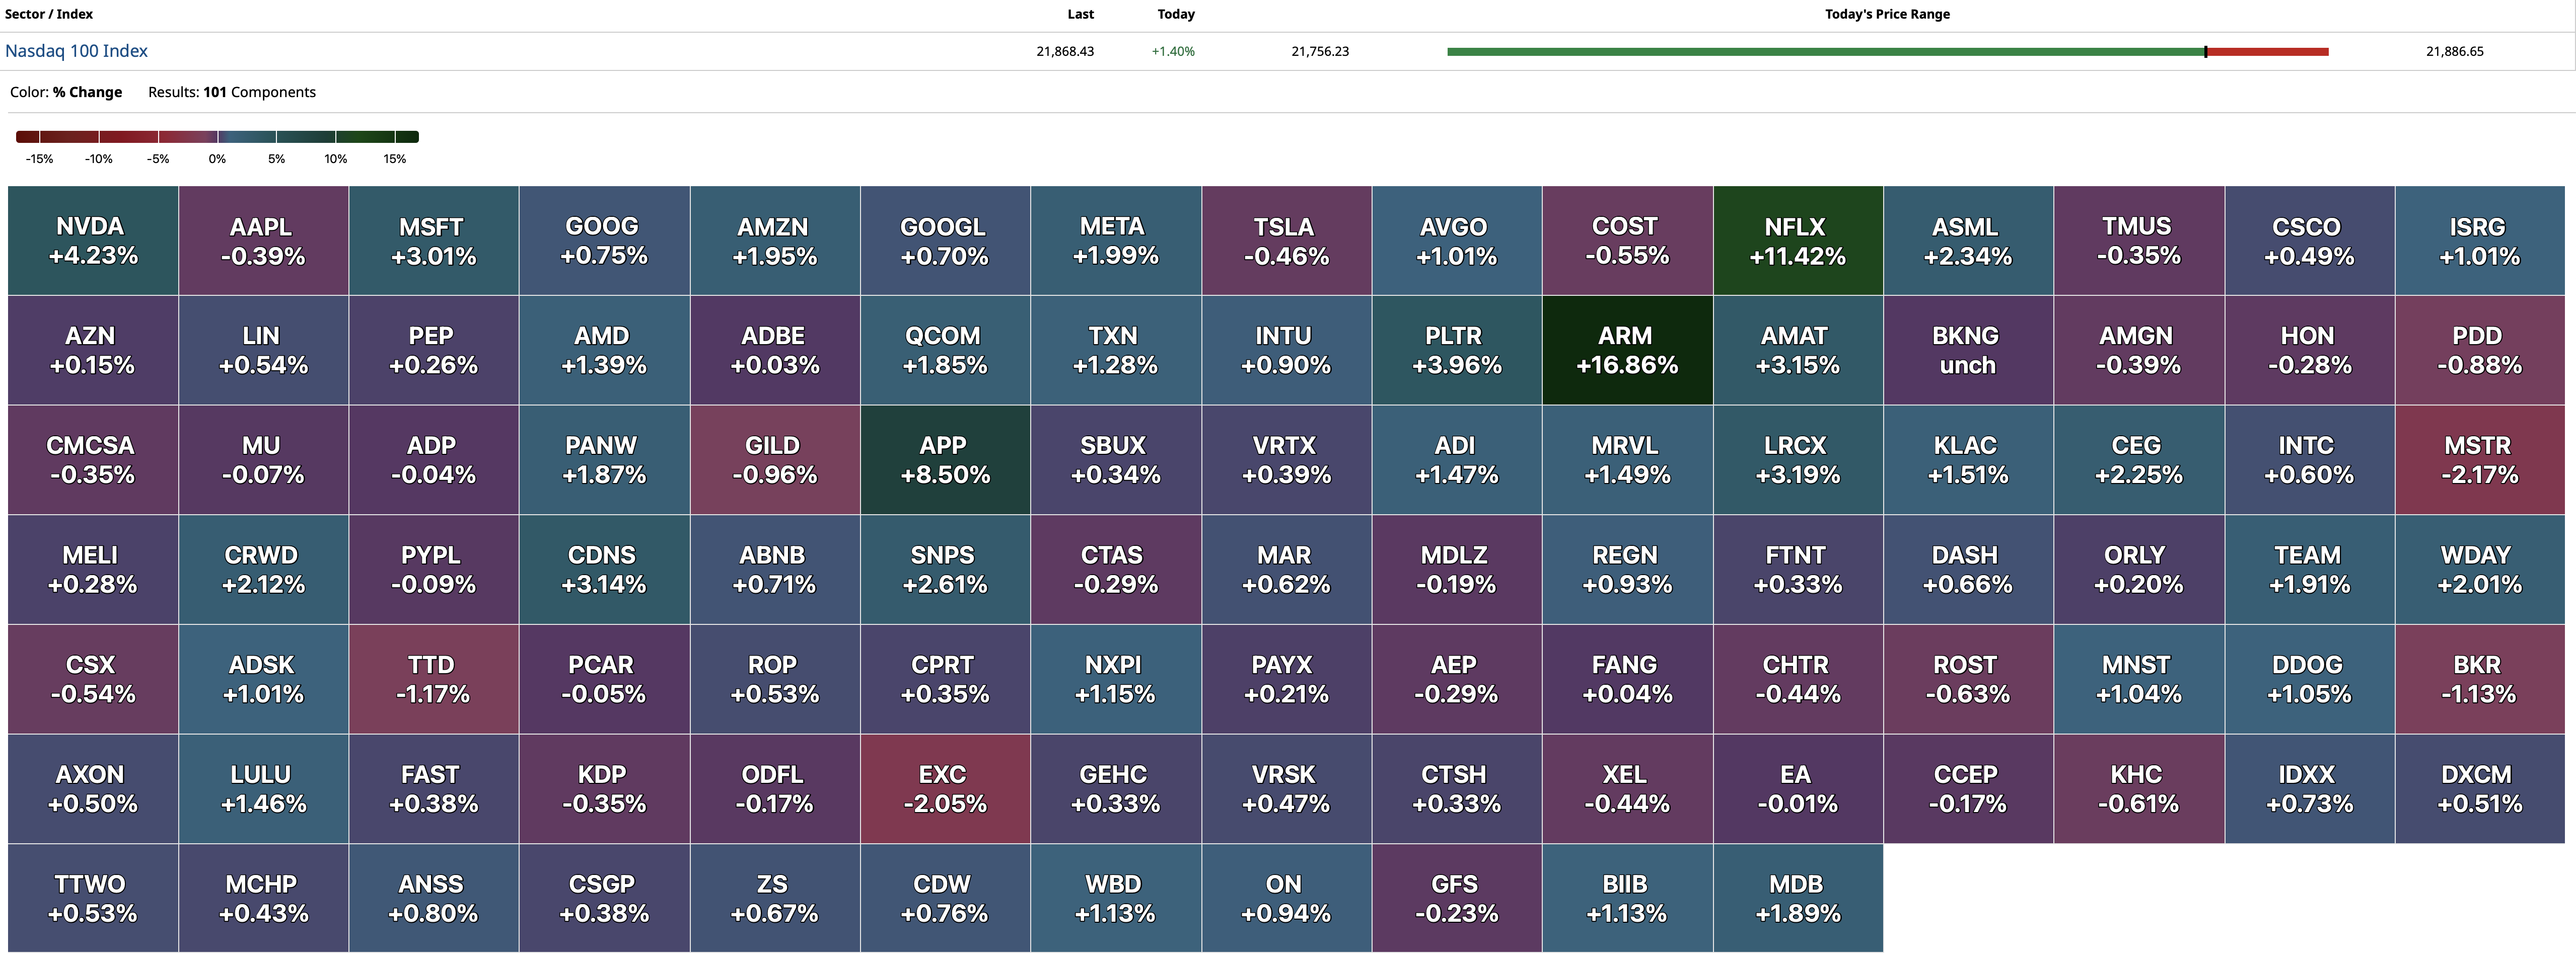Click the Sector / Index column header
The height and width of the screenshot is (963, 2576).
49,14
